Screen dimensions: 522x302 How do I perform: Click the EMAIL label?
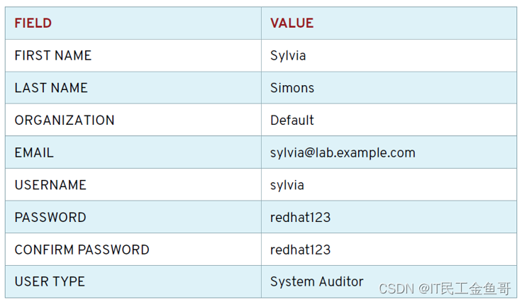(x=34, y=152)
